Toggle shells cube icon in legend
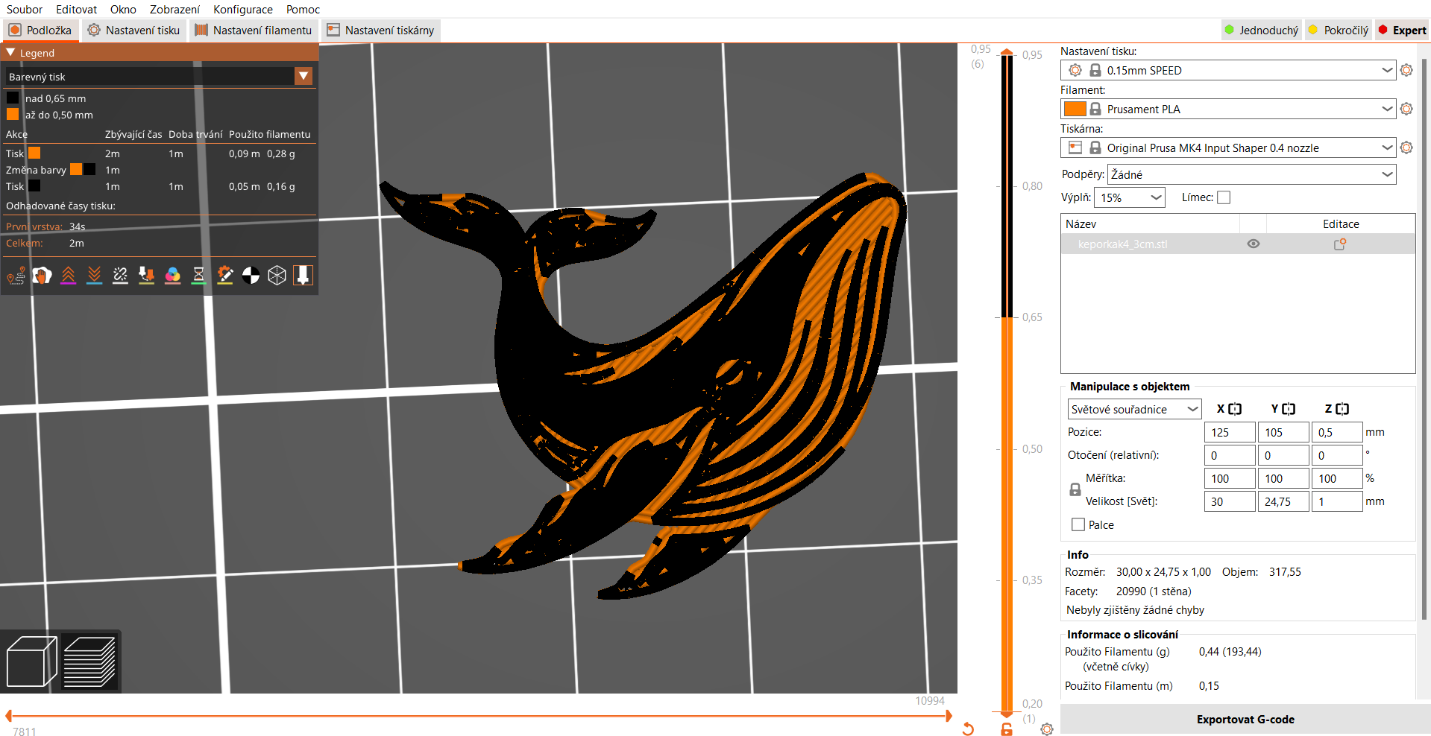1431x736 pixels. (277, 276)
